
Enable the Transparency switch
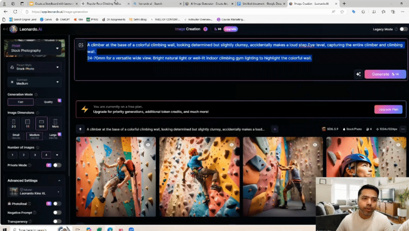[x=57, y=222]
